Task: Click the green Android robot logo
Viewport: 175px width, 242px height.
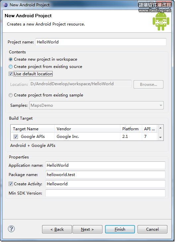Action: [161, 21]
